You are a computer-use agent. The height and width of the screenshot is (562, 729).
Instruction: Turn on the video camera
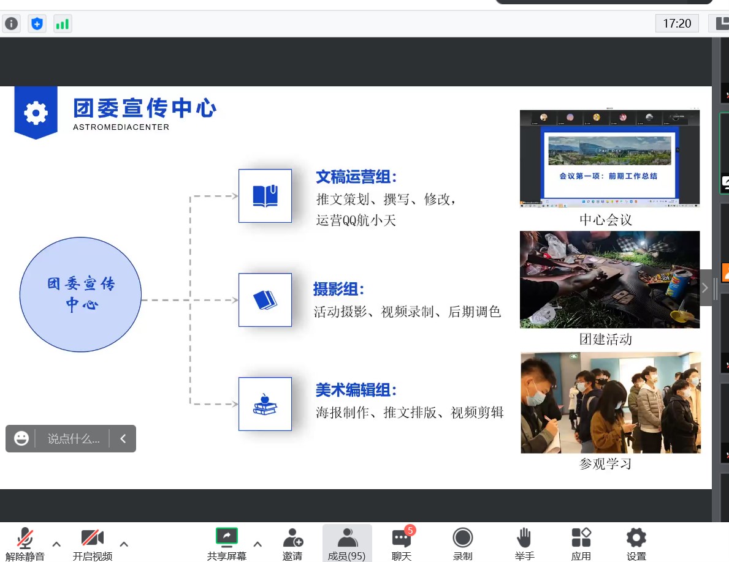(92, 538)
